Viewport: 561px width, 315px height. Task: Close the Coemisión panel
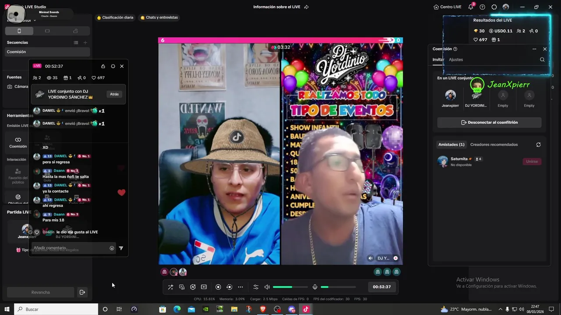(545, 49)
